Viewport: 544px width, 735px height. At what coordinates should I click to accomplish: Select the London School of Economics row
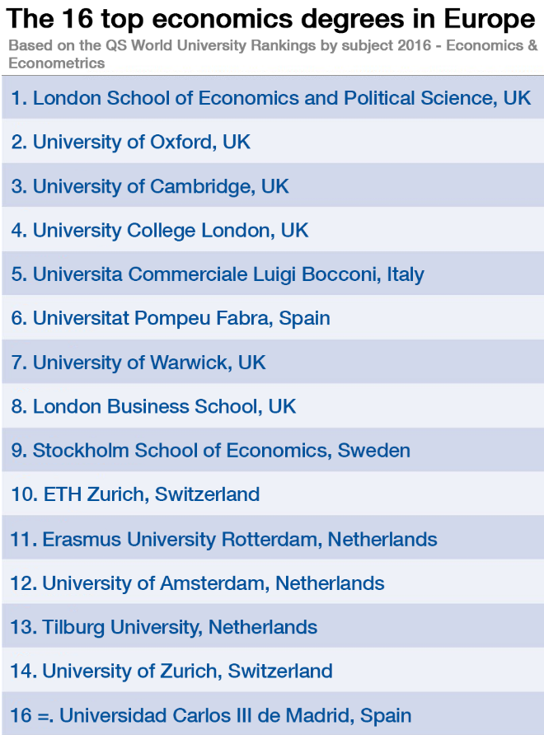click(271, 98)
